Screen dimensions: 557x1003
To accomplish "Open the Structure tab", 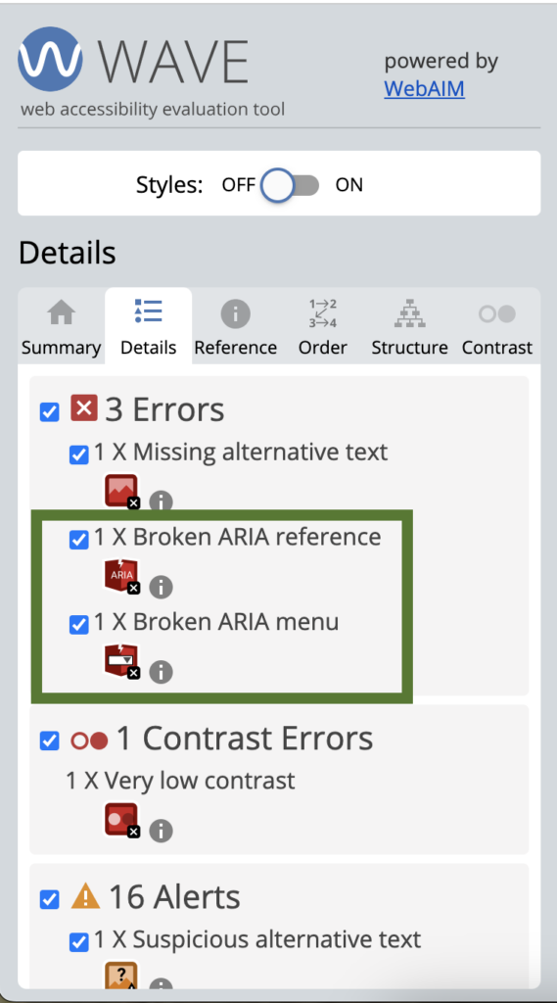I will tap(410, 327).
